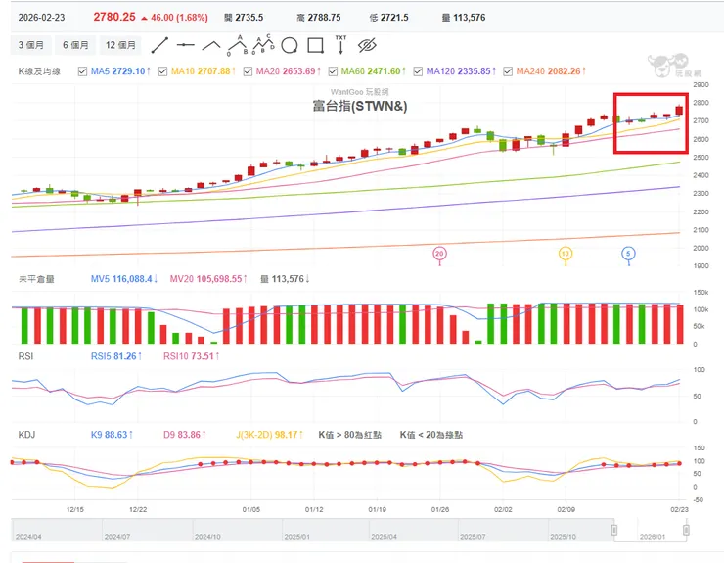Click the MV20 105,698.55 value
Image resolution: width=724 pixels, height=563 pixels.
tap(208, 279)
